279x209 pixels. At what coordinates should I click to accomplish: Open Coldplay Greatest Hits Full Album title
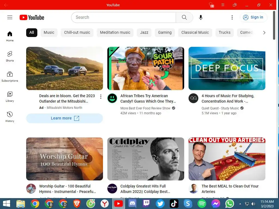pyautogui.click(x=145, y=189)
